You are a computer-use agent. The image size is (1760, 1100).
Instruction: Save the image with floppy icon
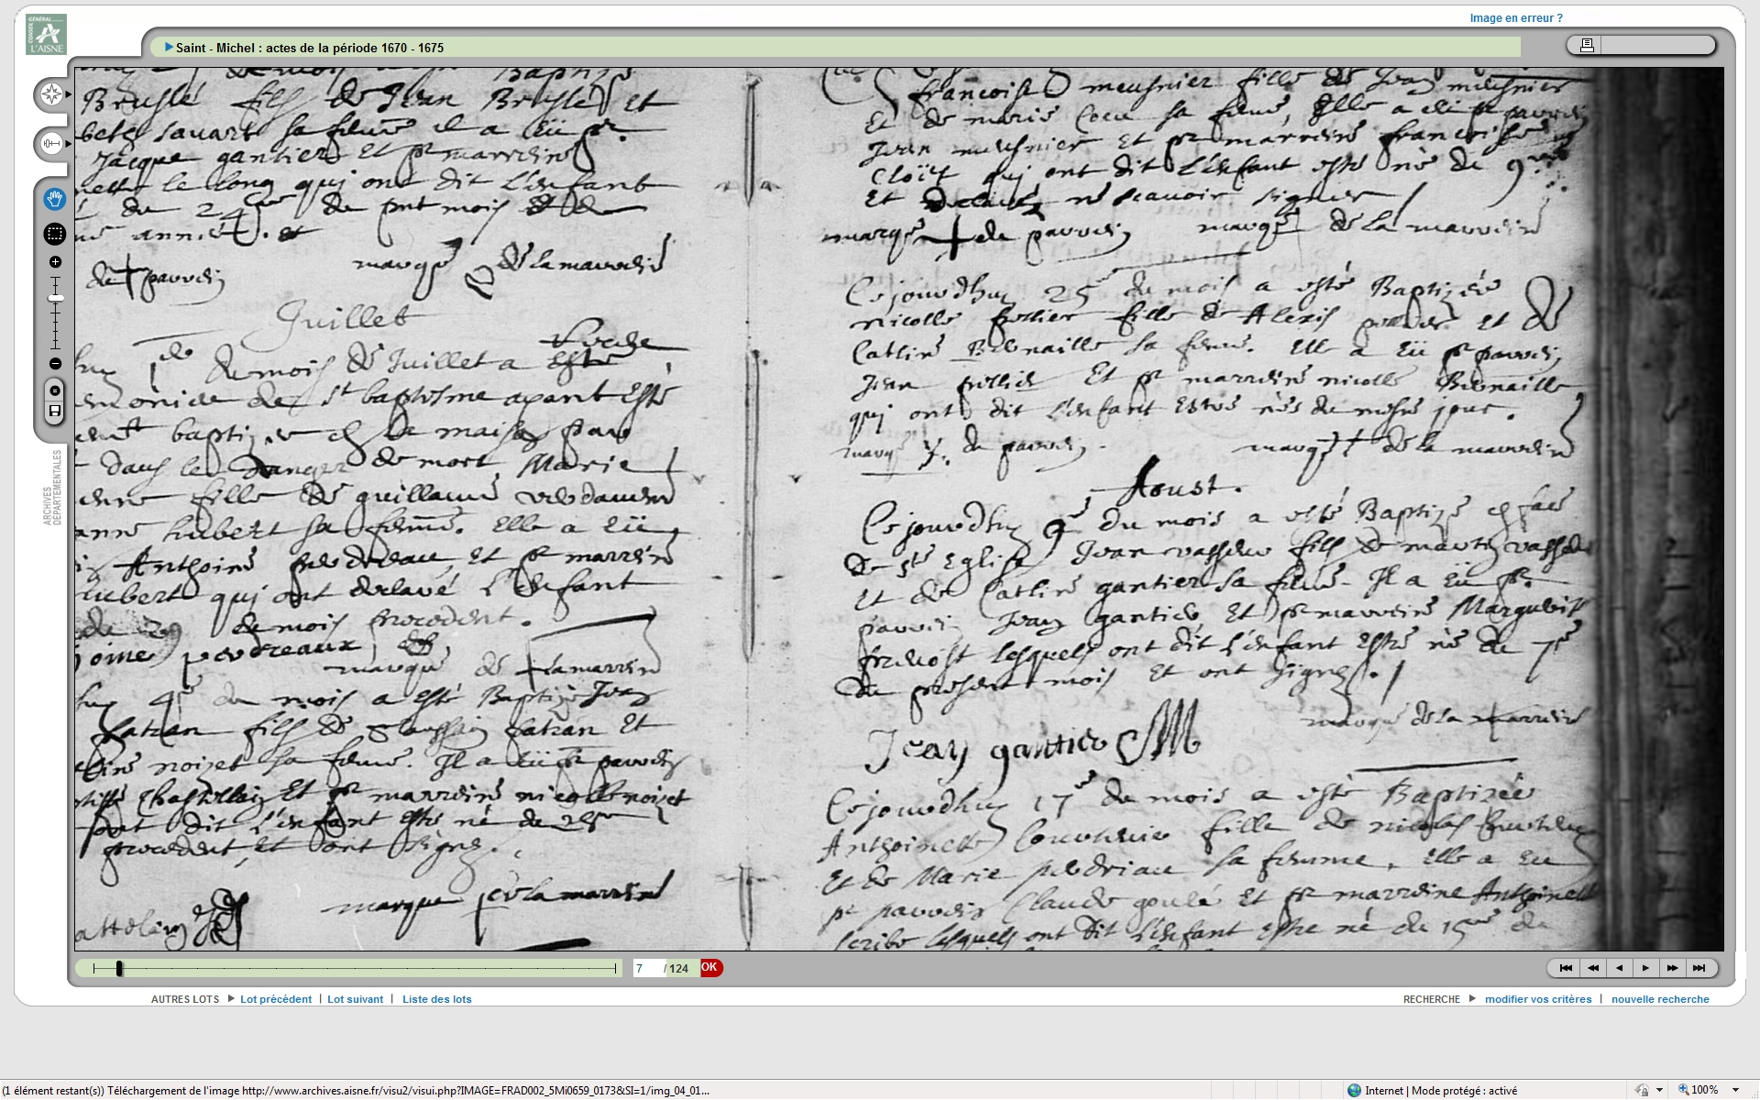pos(55,412)
